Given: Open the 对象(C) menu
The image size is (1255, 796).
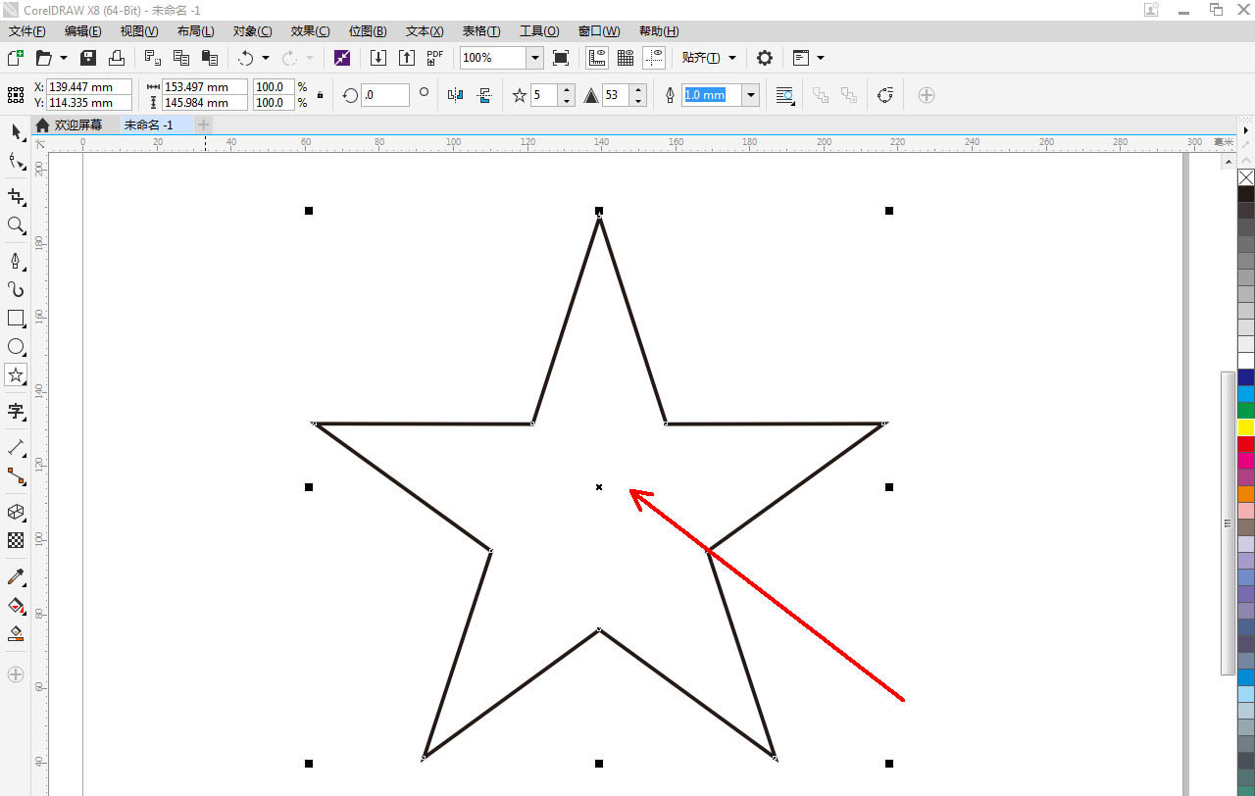Looking at the screenshot, I should pyautogui.click(x=253, y=31).
